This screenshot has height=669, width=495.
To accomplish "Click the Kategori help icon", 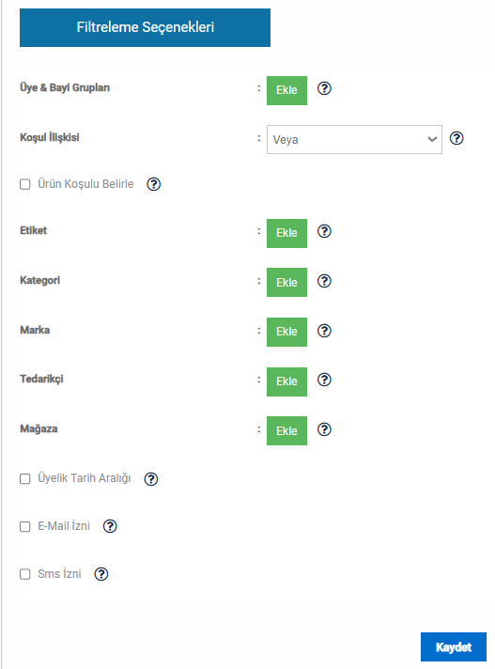I will pos(324,281).
